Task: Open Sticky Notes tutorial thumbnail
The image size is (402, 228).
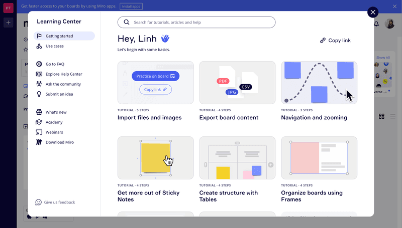Action: pyautogui.click(x=156, y=158)
